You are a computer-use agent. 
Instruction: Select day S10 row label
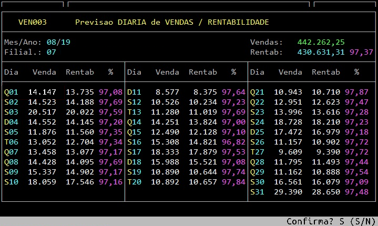pos(11,182)
